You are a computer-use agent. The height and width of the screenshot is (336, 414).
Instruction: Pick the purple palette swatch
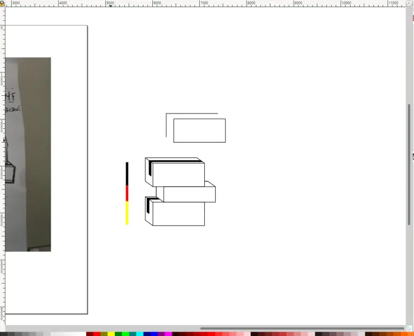coord(161,334)
